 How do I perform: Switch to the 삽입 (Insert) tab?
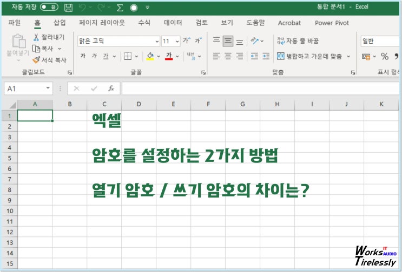[x=60, y=23]
